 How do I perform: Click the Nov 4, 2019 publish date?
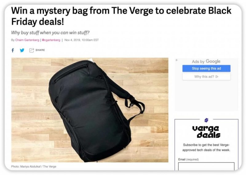[81, 40]
